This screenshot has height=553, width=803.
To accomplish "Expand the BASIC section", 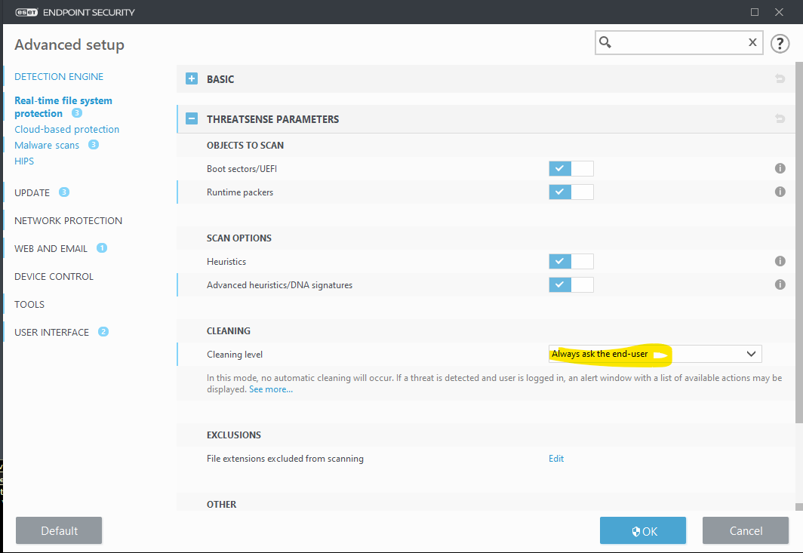I will point(192,79).
